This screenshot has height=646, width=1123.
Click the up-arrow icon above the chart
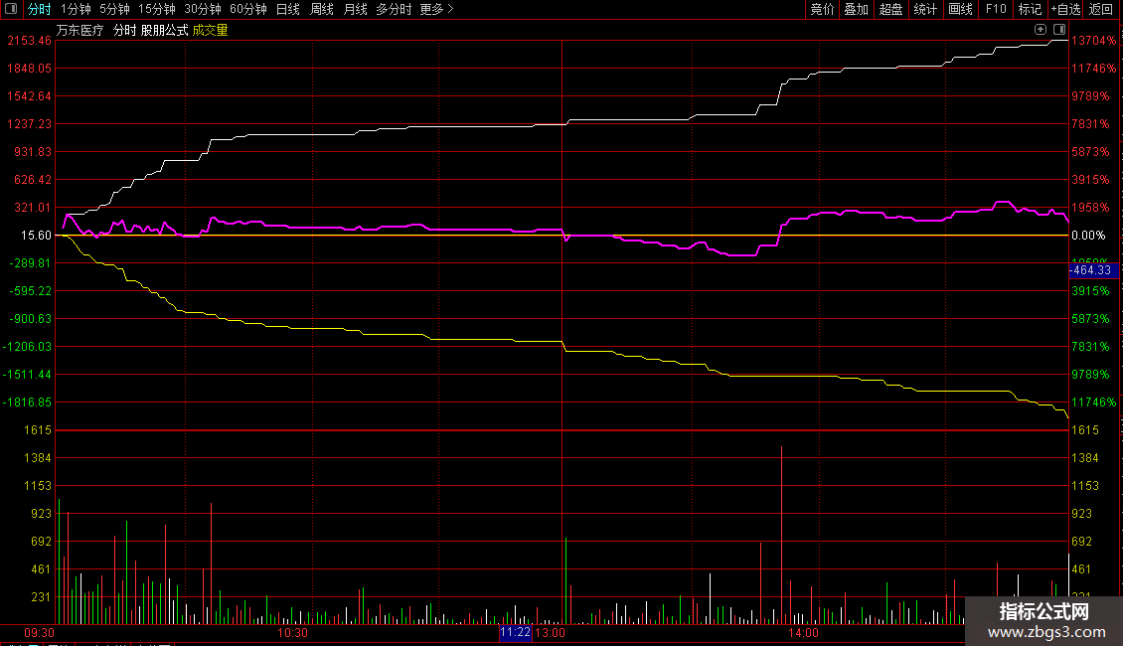(1040, 30)
